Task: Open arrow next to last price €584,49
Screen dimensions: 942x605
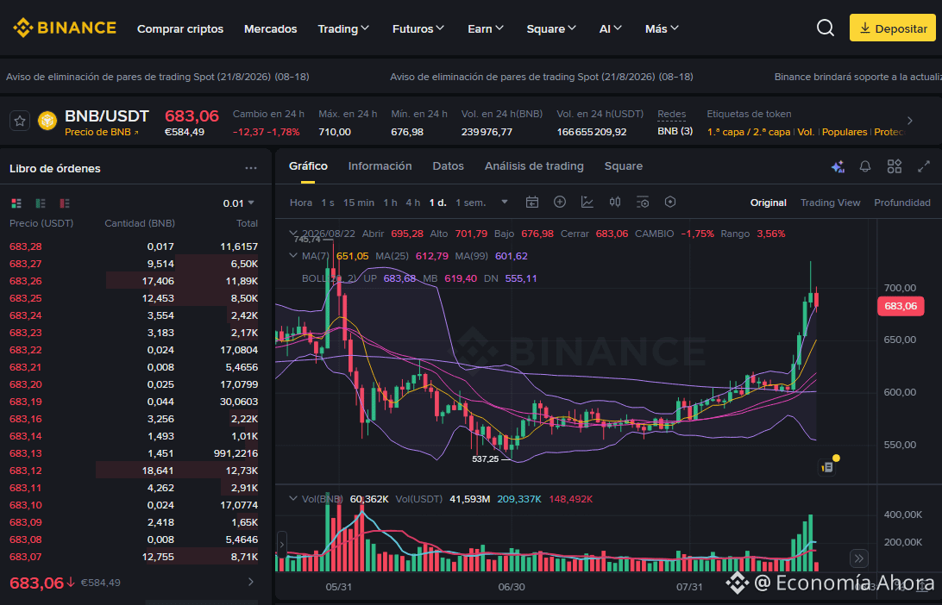Action: pyautogui.click(x=251, y=582)
